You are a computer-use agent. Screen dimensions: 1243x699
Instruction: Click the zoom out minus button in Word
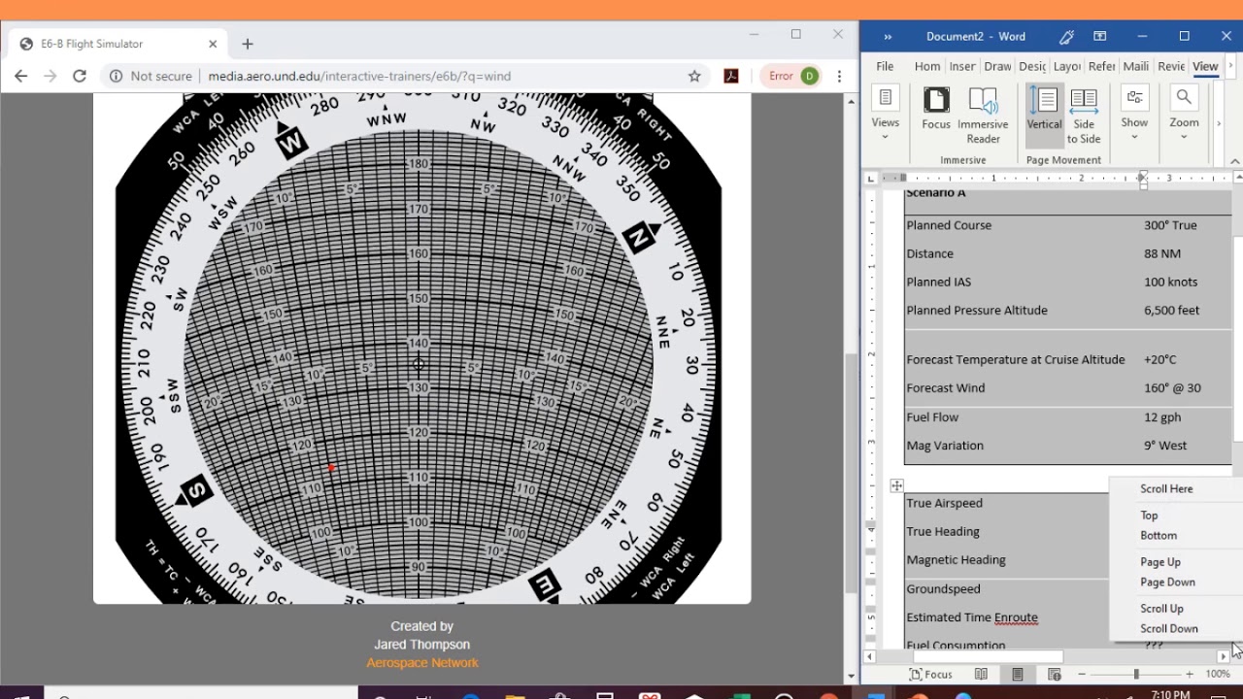pos(1081,675)
